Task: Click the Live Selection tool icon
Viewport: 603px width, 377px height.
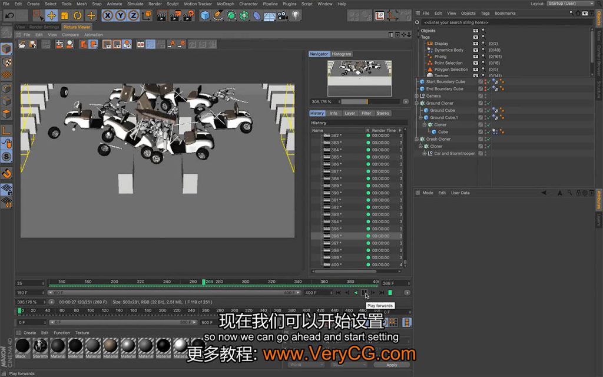Action: pos(38,16)
